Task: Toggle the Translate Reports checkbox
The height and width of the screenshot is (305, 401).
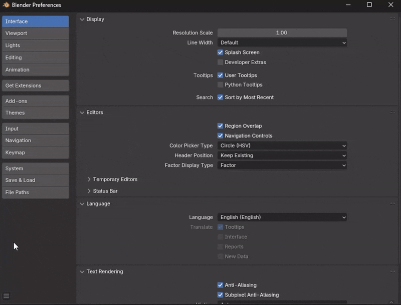Action: click(220, 246)
